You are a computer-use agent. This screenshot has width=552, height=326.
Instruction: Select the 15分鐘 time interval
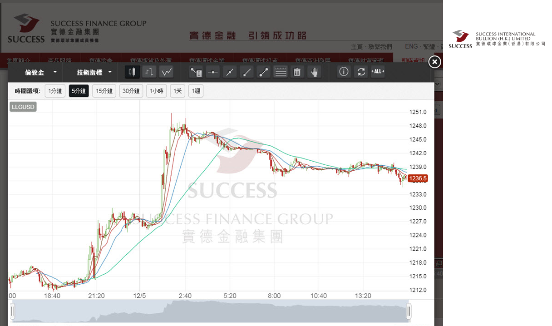tap(104, 91)
